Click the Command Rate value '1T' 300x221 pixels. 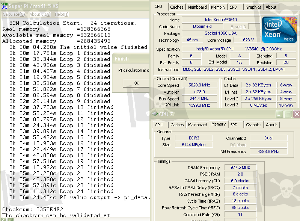240,214
